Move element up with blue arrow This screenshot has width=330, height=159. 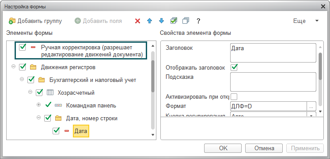coord(149,21)
